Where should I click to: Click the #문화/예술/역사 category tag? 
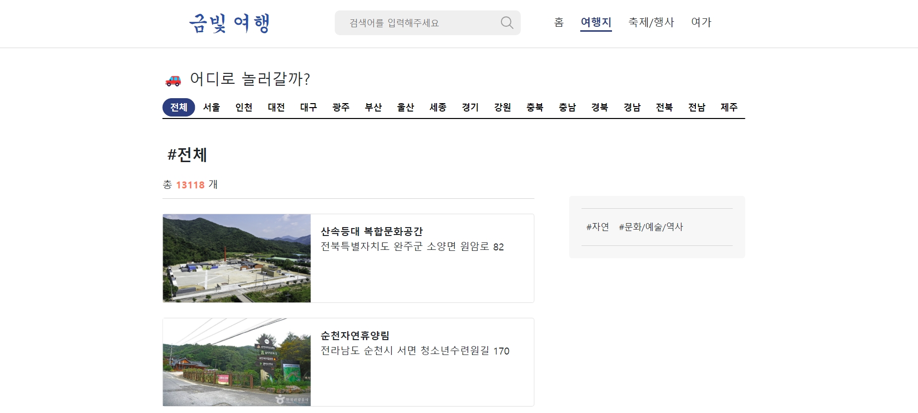[x=651, y=227]
